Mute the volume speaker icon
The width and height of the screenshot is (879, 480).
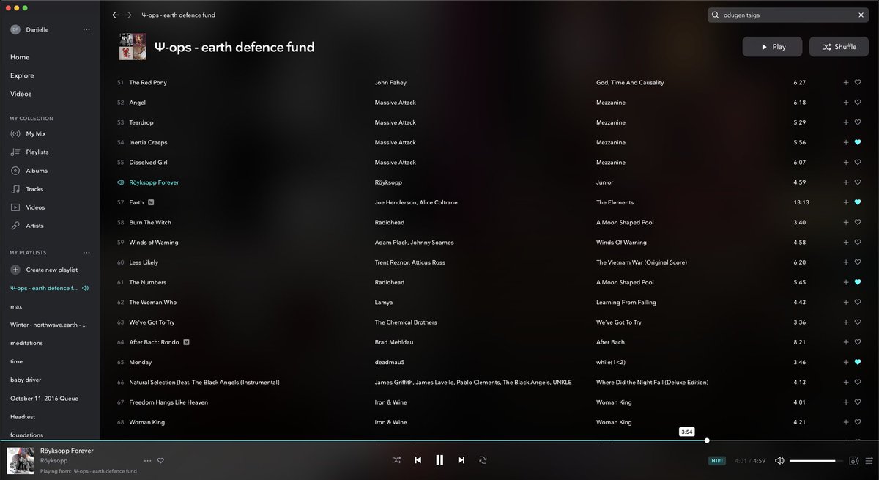(x=779, y=461)
